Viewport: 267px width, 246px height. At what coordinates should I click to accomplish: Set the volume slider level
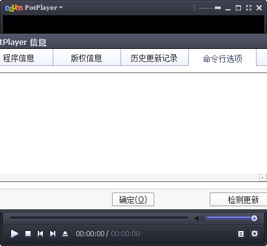(232, 218)
